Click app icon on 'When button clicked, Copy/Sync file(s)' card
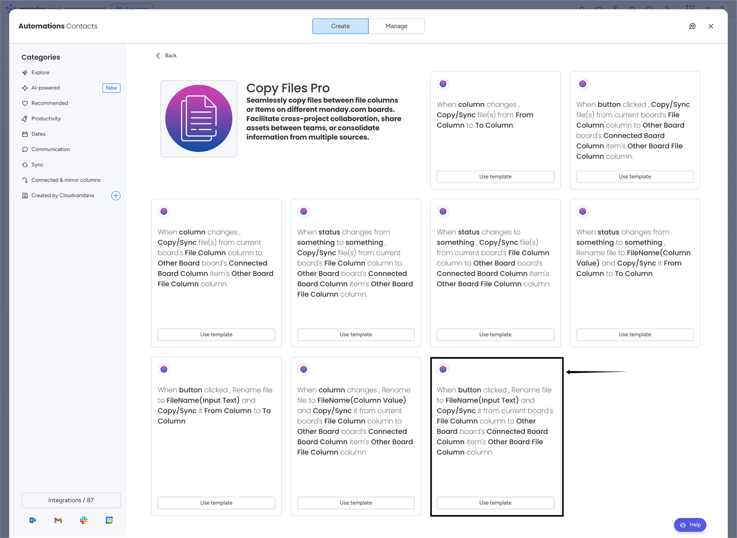The height and width of the screenshot is (538, 737). (582, 84)
